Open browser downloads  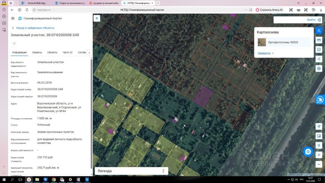point(321,10)
